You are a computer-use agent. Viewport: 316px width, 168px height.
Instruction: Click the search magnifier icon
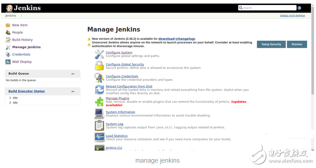click(x=240, y=8)
